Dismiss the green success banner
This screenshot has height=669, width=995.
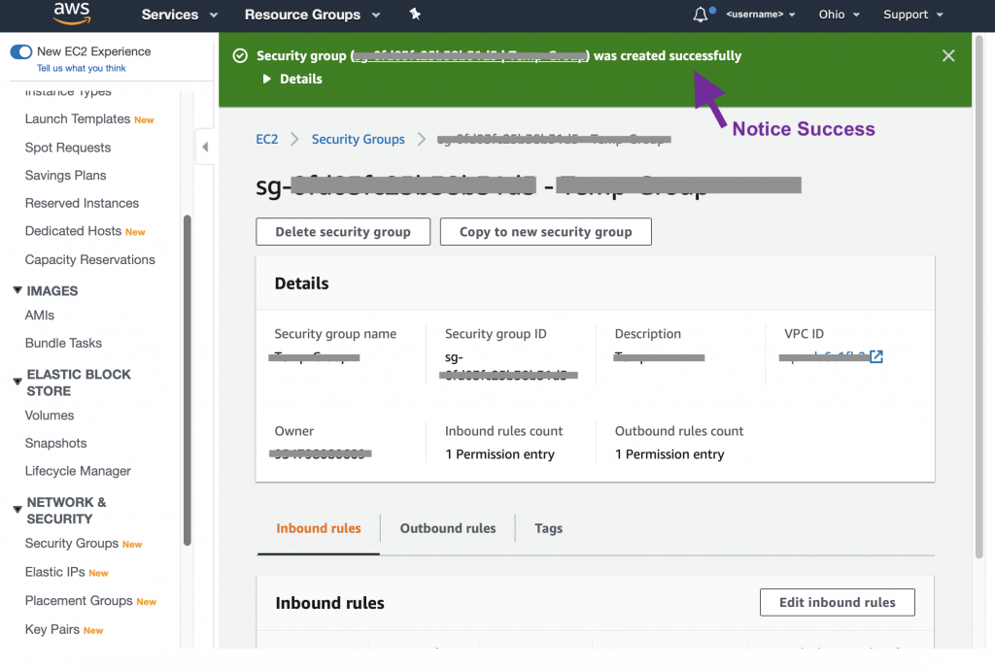click(x=948, y=56)
